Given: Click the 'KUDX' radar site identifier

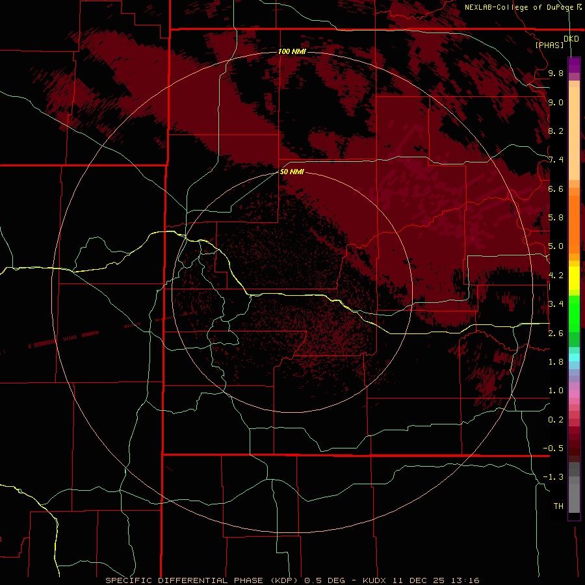Looking at the screenshot, I should 376,580.
